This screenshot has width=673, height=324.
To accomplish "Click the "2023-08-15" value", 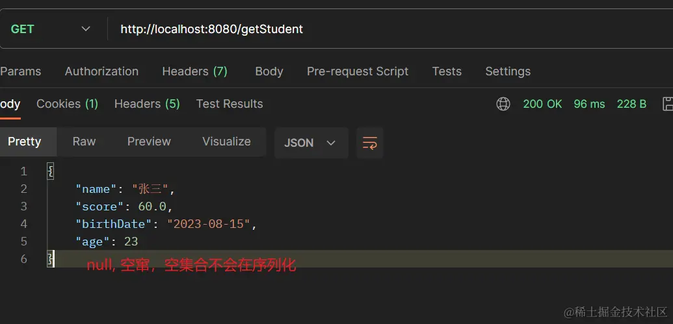I will pos(209,224).
